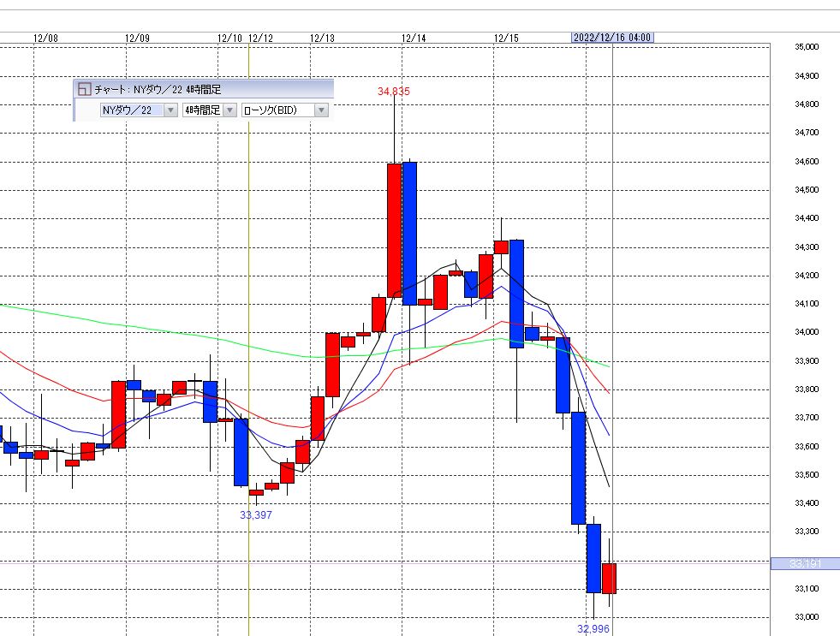This screenshot has width=840, height=636.
Task: Click the 12/08 date axis label
Action: pyautogui.click(x=45, y=38)
